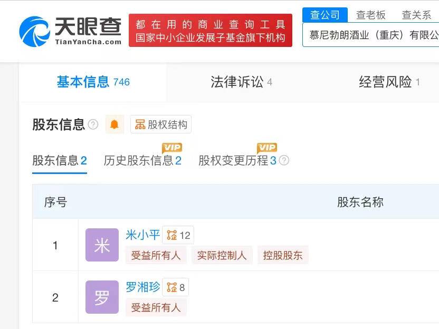Open 米小平 equity graph icon with 12
The height and width of the screenshot is (329, 439).
click(x=178, y=235)
